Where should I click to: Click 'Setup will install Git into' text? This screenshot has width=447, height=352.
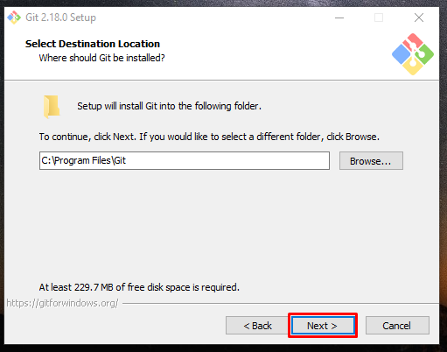pos(169,106)
